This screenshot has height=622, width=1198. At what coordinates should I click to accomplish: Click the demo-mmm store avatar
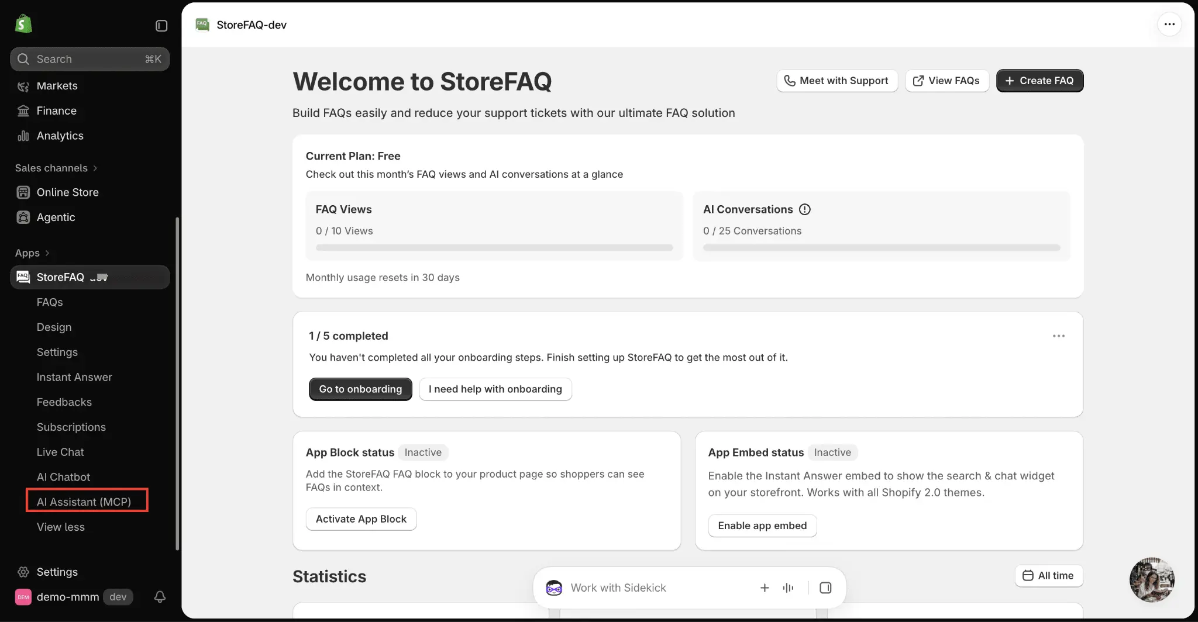point(23,597)
